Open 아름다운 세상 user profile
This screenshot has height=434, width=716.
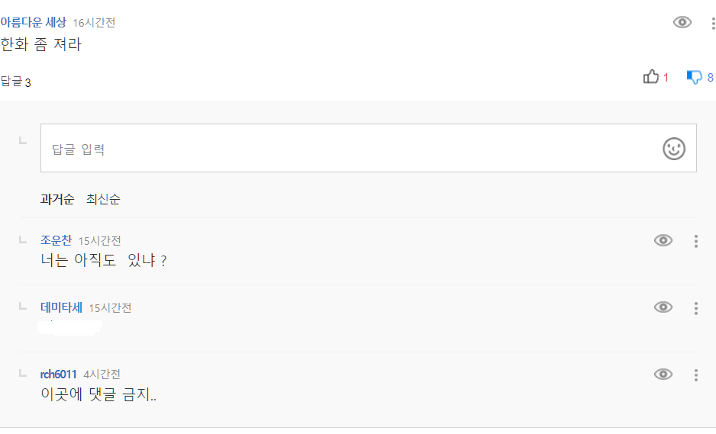33,23
